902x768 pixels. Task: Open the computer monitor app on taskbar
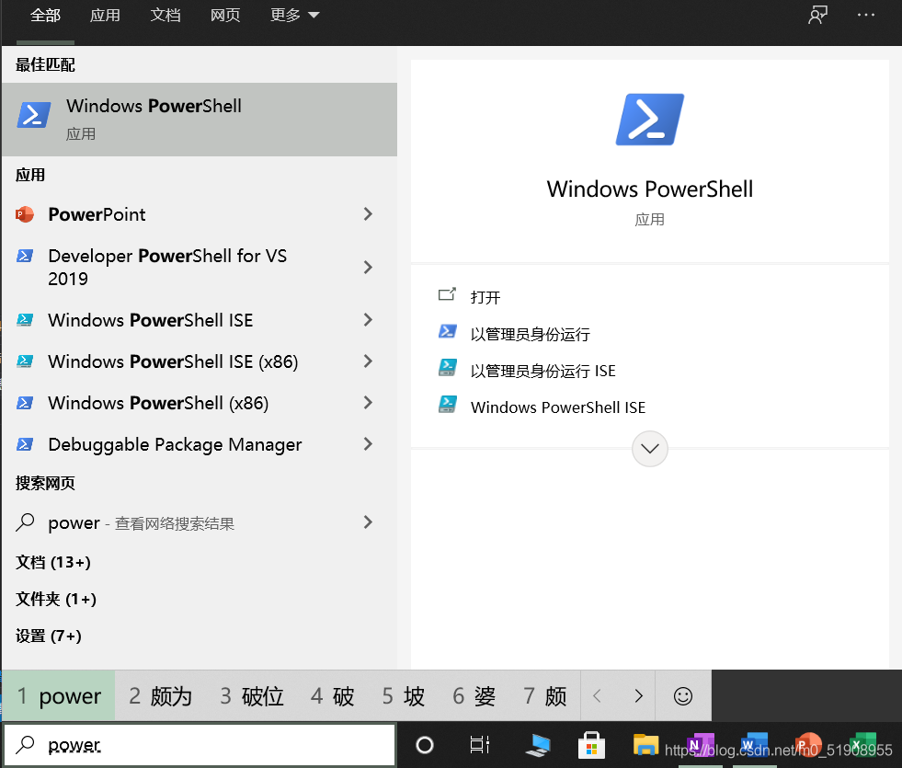point(538,746)
